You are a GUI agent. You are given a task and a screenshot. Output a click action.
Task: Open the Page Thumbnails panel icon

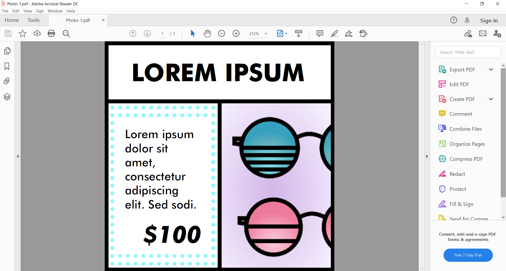(7, 51)
